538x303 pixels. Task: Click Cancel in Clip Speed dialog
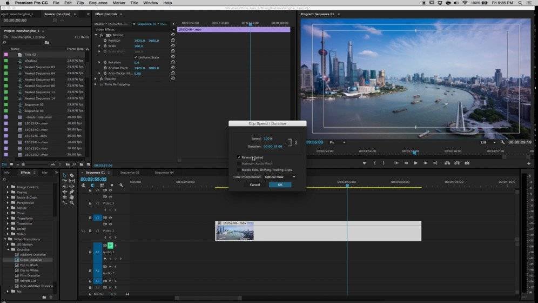(254, 185)
